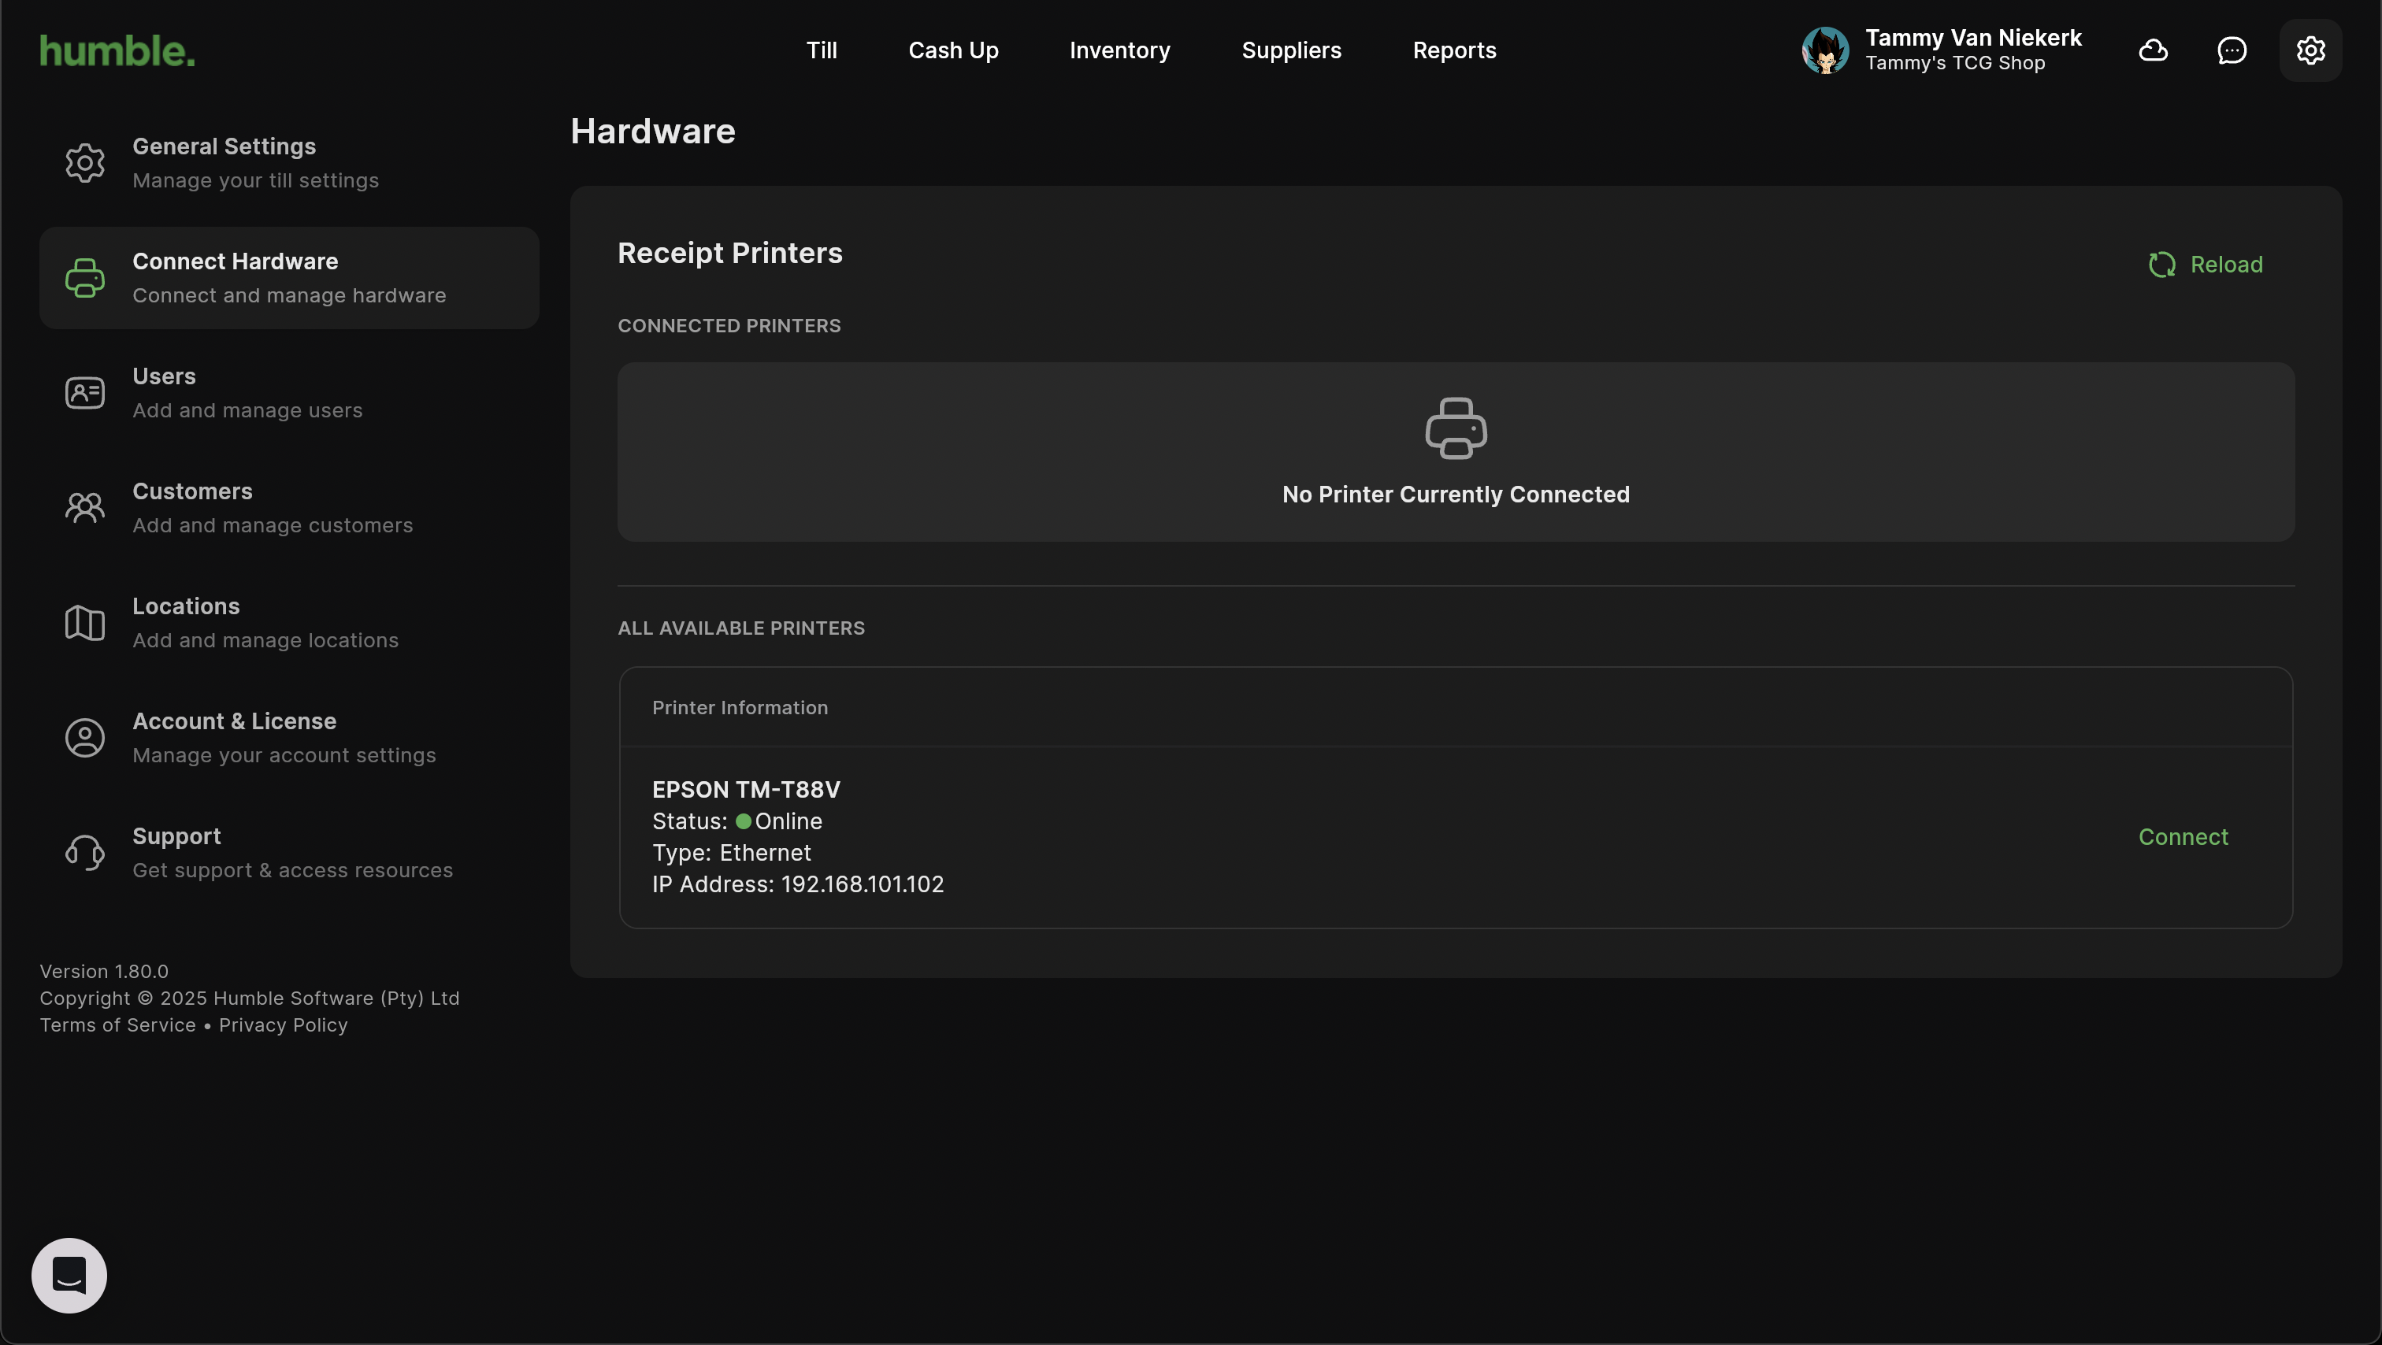Click the Users ID card icon
This screenshot has width=2382, height=1345.
point(85,393)
